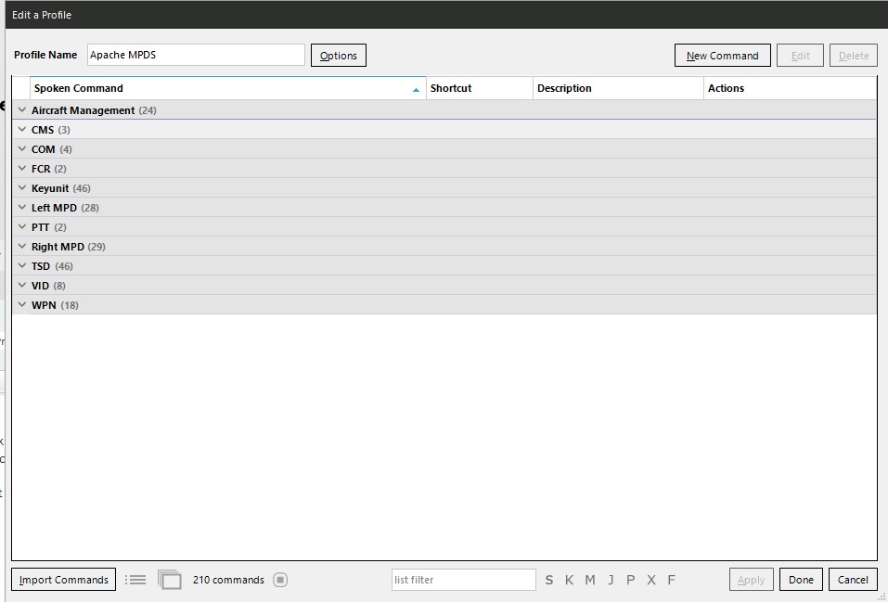This screenshot has width=888, height=602.
Task: Expand the VID command group
Action: pyautogui.click(x=22, y=285)
